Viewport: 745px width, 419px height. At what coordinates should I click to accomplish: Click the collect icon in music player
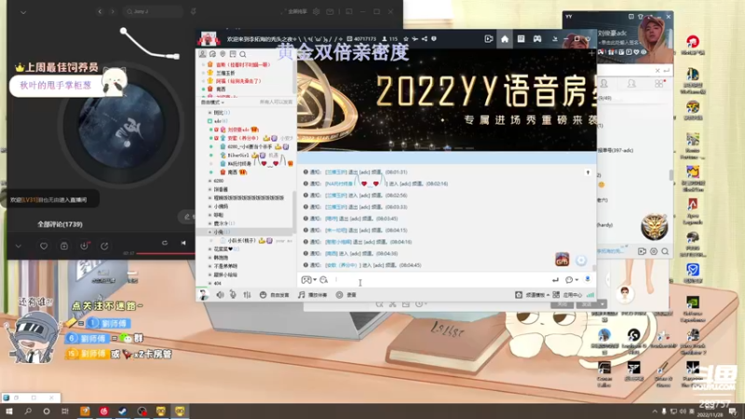64,246
